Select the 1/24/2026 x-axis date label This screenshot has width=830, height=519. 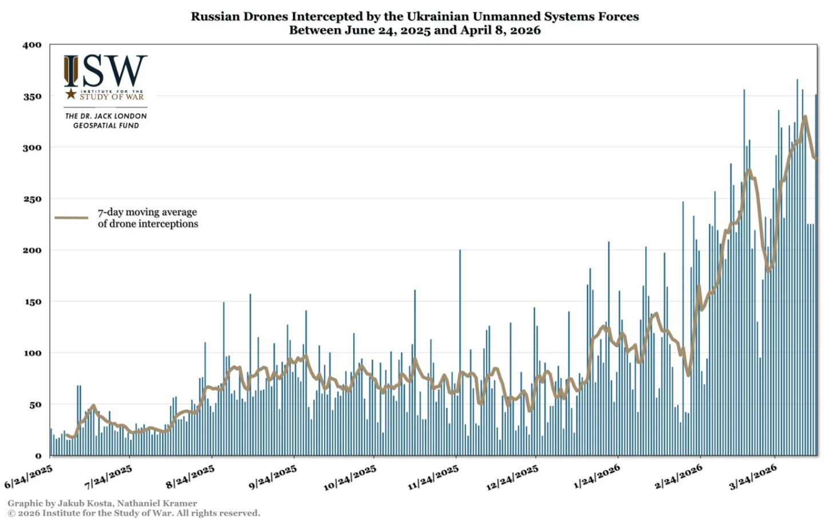click(x=596, y=477)
